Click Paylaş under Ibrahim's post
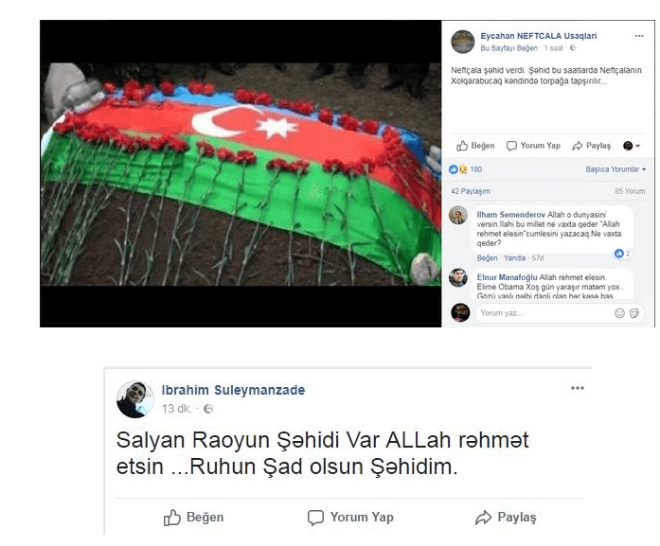The width and height of the screenshot is (660, 546). [506, 518]
